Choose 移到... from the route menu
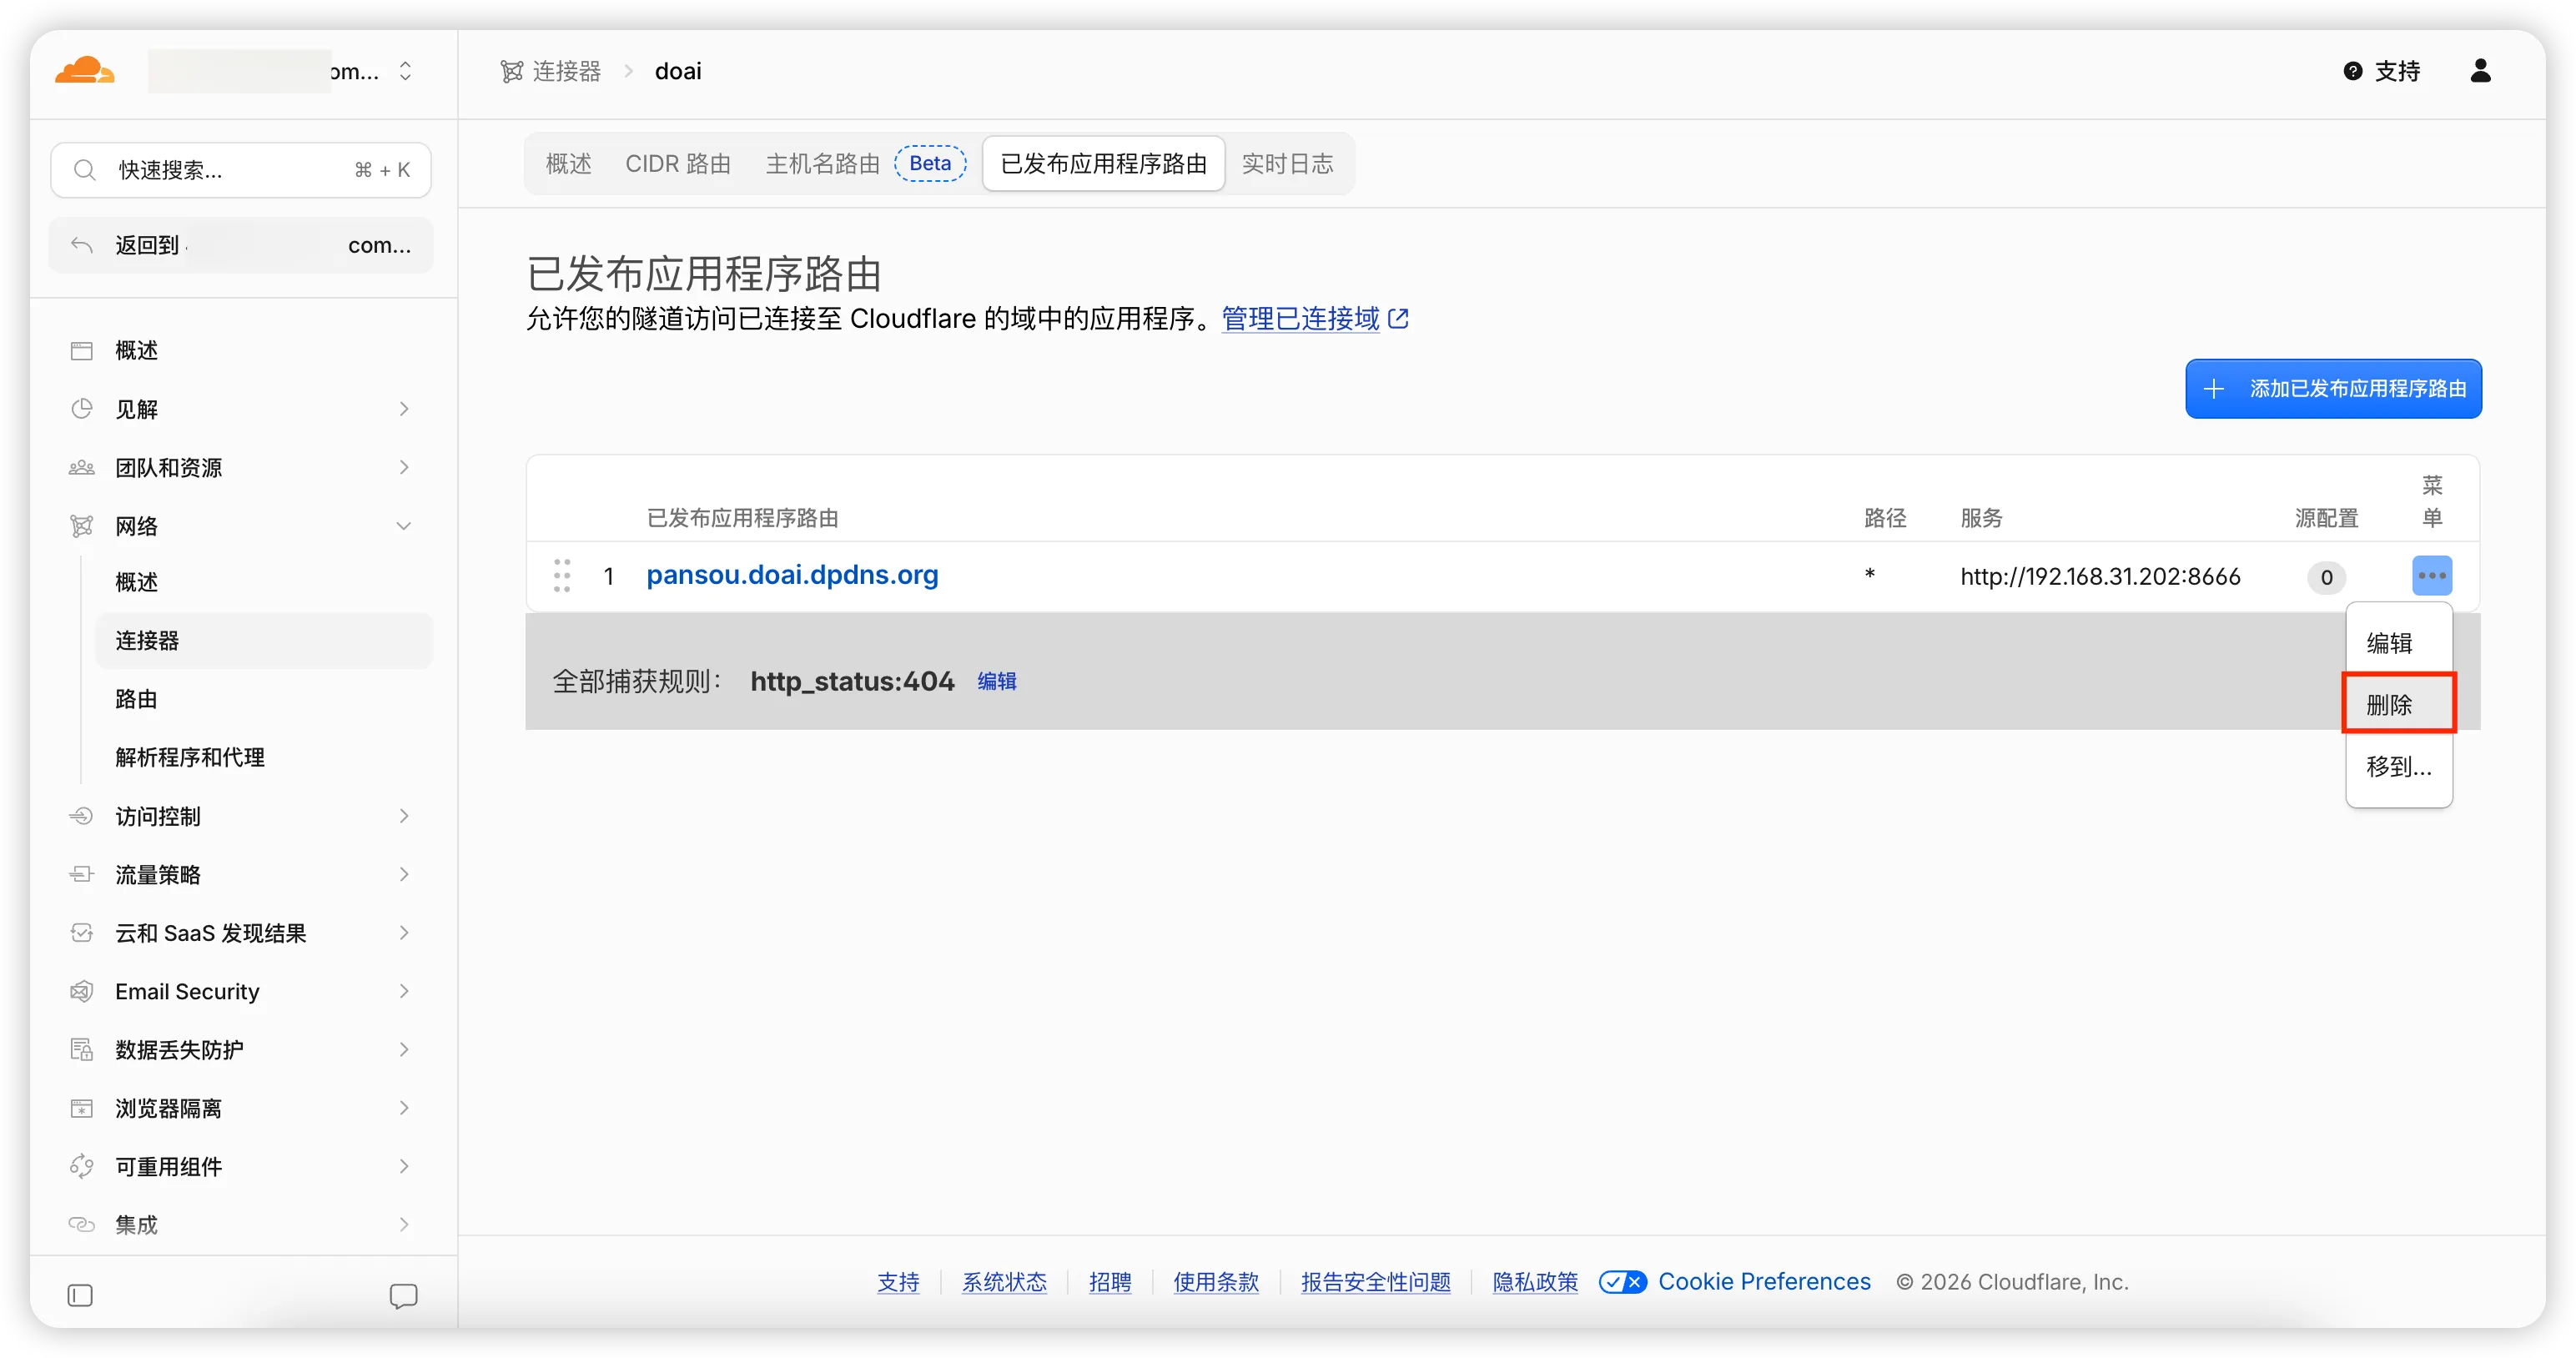Image resolution: width=2576 pixels, height=1358 pixels. tap(2398, 767)
